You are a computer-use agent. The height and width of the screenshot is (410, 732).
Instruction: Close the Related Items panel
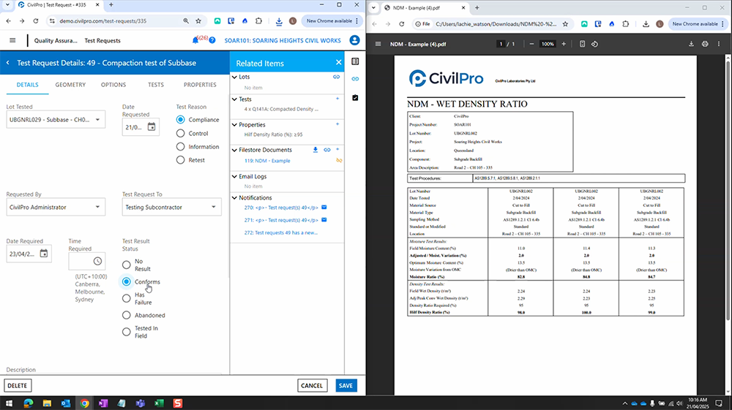click(338, 62)
